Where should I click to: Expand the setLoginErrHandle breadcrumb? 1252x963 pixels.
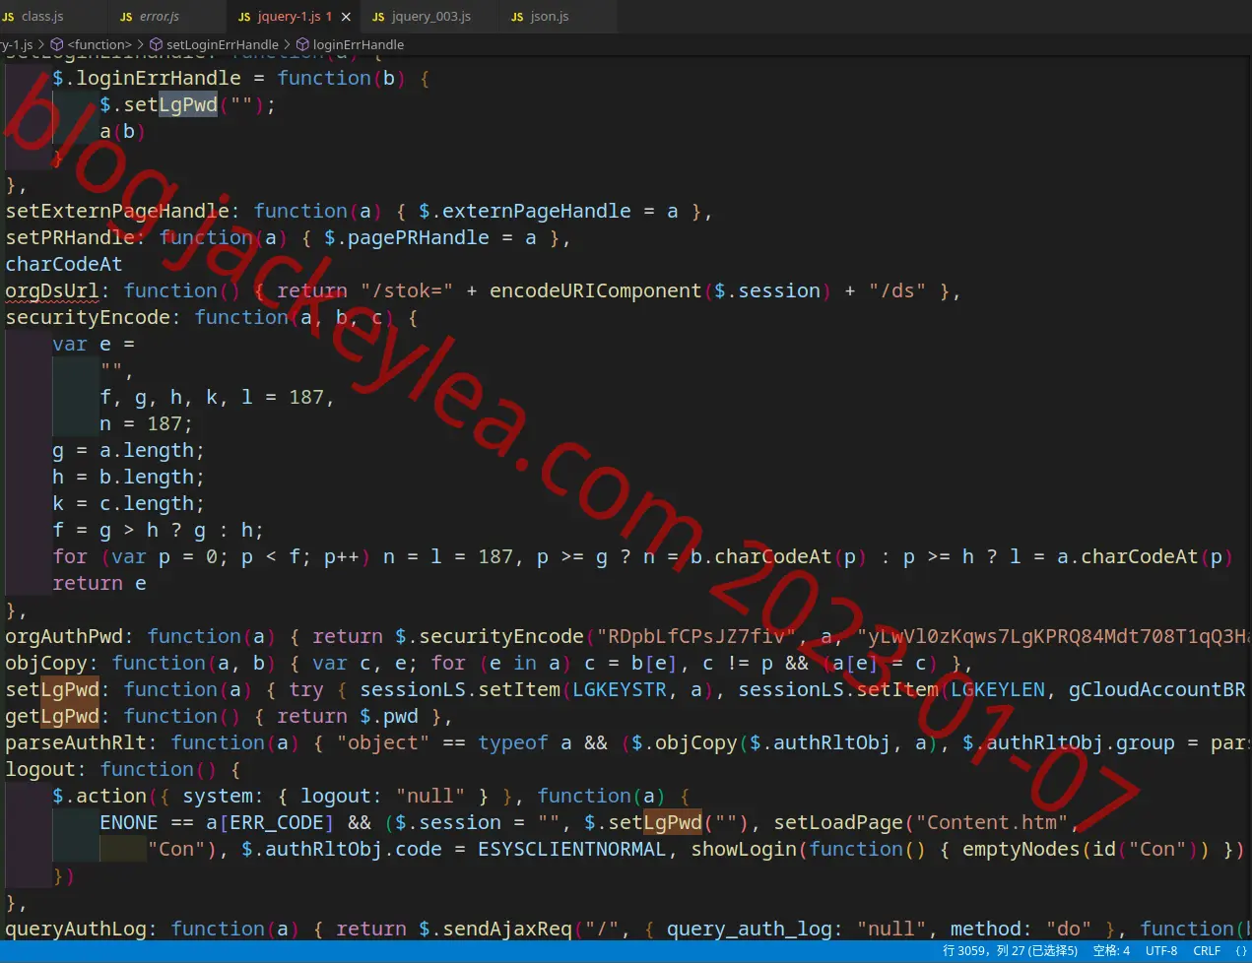(x=223, y=44)
